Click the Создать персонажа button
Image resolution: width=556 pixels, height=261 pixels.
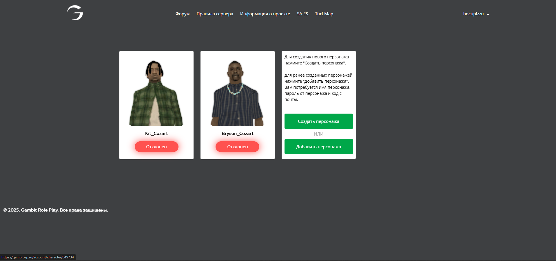pyautogui.click(x=319, y=121)
